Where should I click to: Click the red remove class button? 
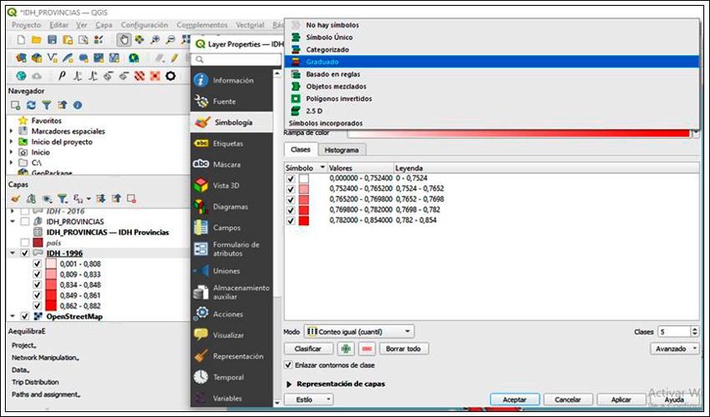[x=367, y=349]
